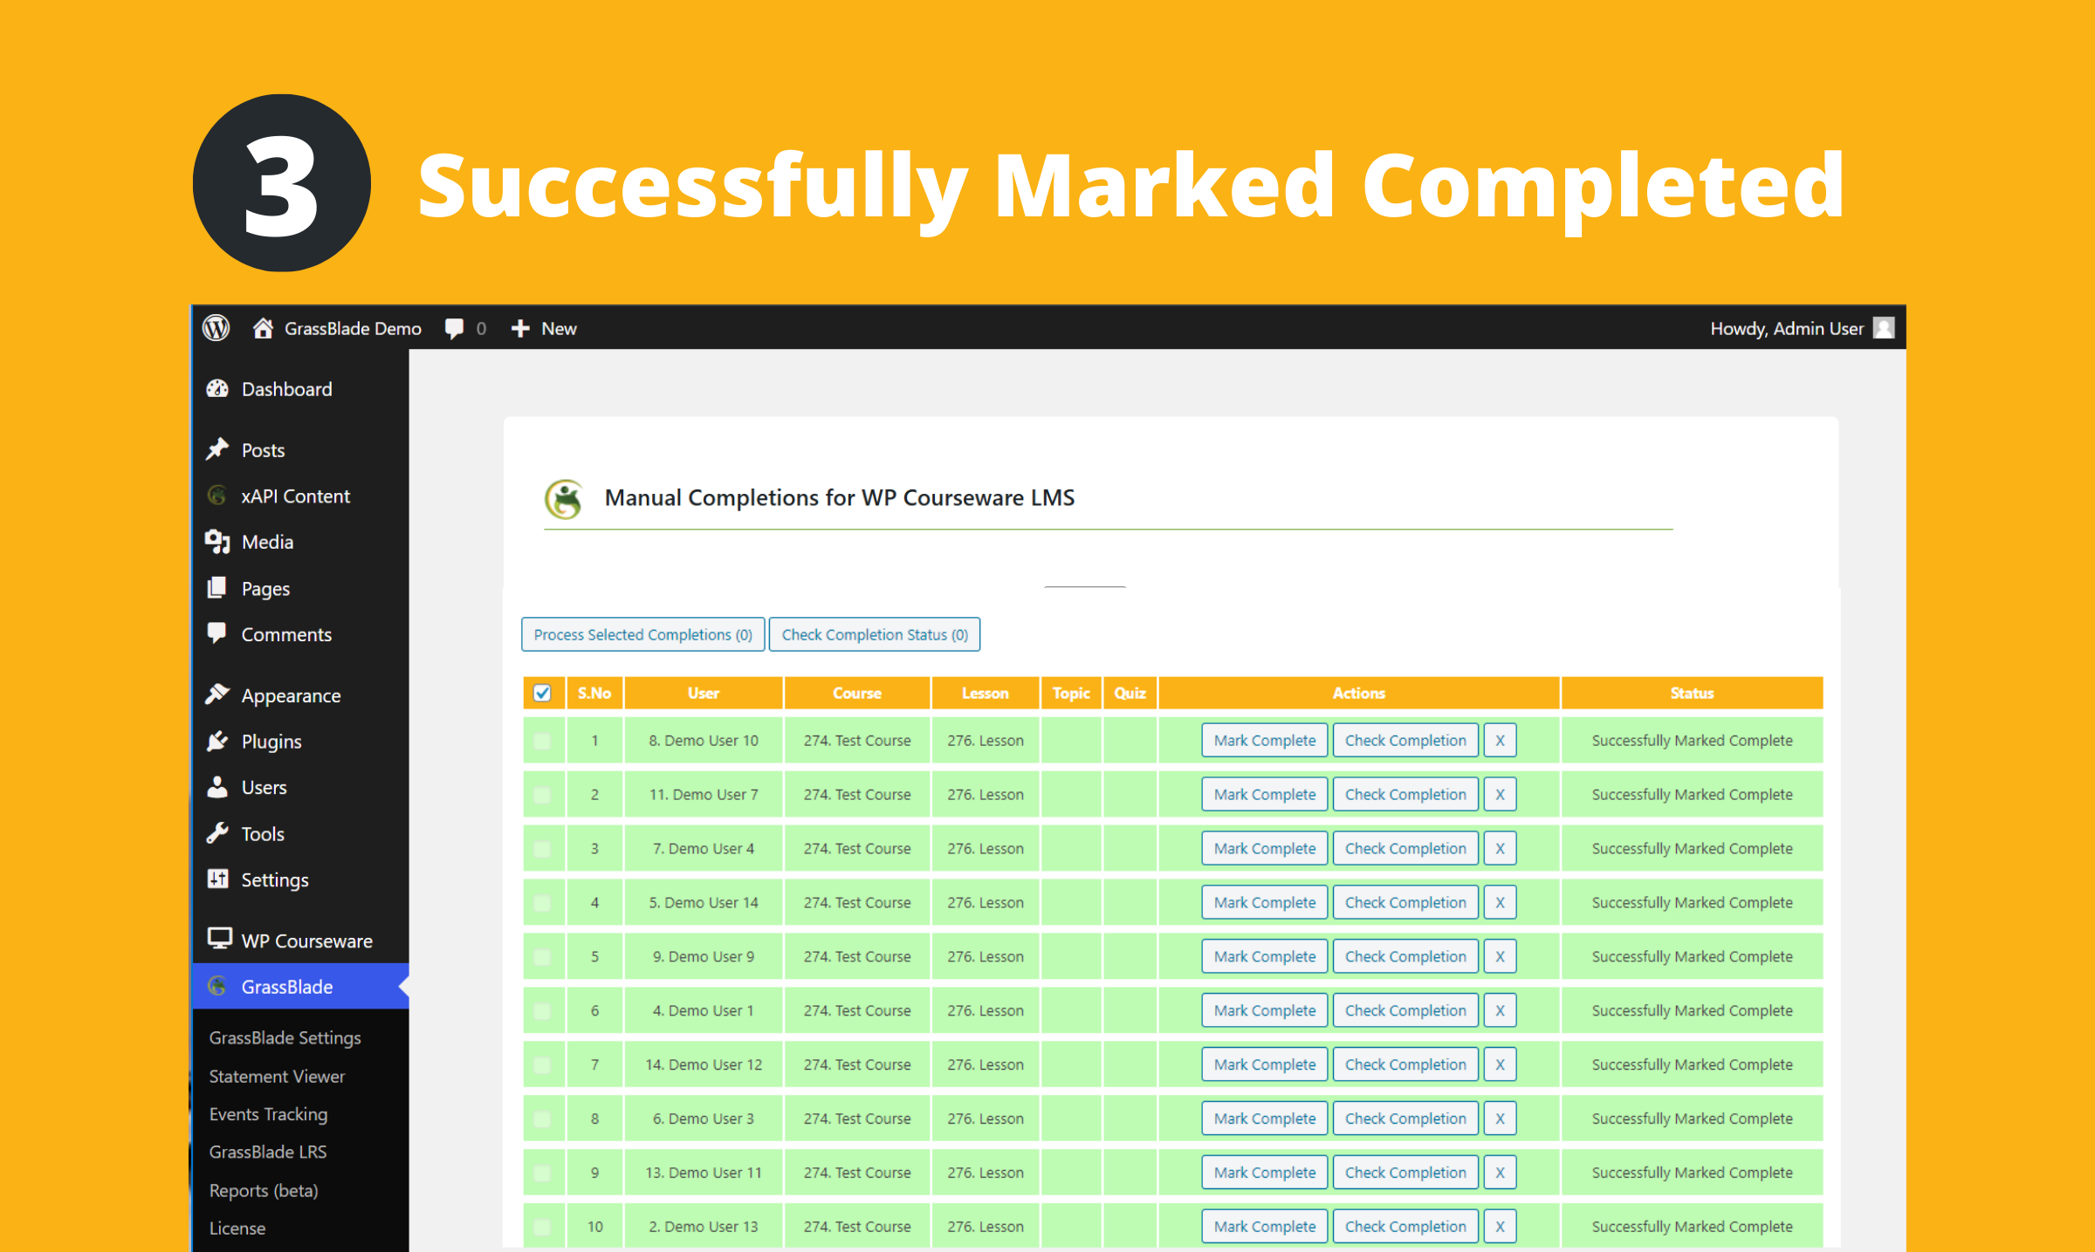Open License submenu item
The width and height of the screenshot is (2095, 1252).
[x=237, y=1228]
